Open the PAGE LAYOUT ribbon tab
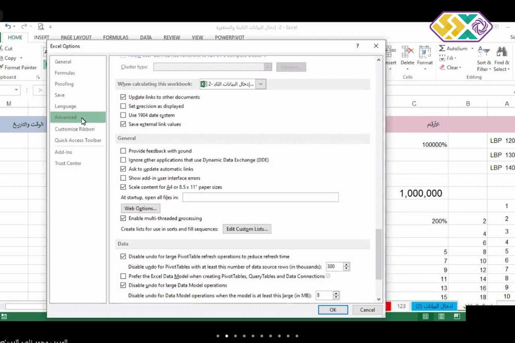This screenshot has width=515, height=343. coord(76,37)
